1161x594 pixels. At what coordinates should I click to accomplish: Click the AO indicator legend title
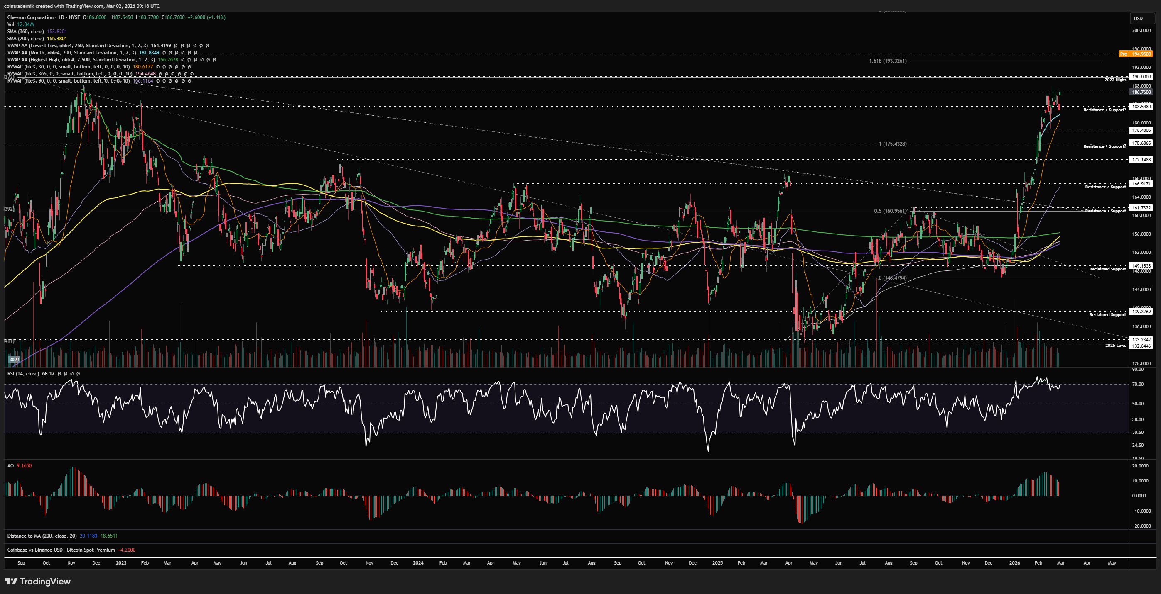click(x=10, y=466)
